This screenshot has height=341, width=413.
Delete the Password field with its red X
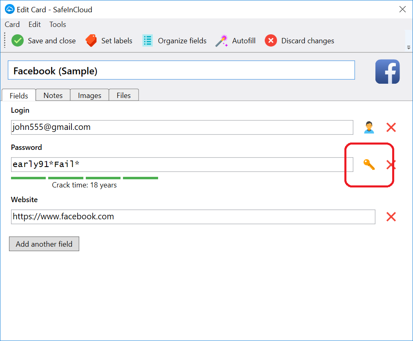pyautogui.click(x=391, y=165)
